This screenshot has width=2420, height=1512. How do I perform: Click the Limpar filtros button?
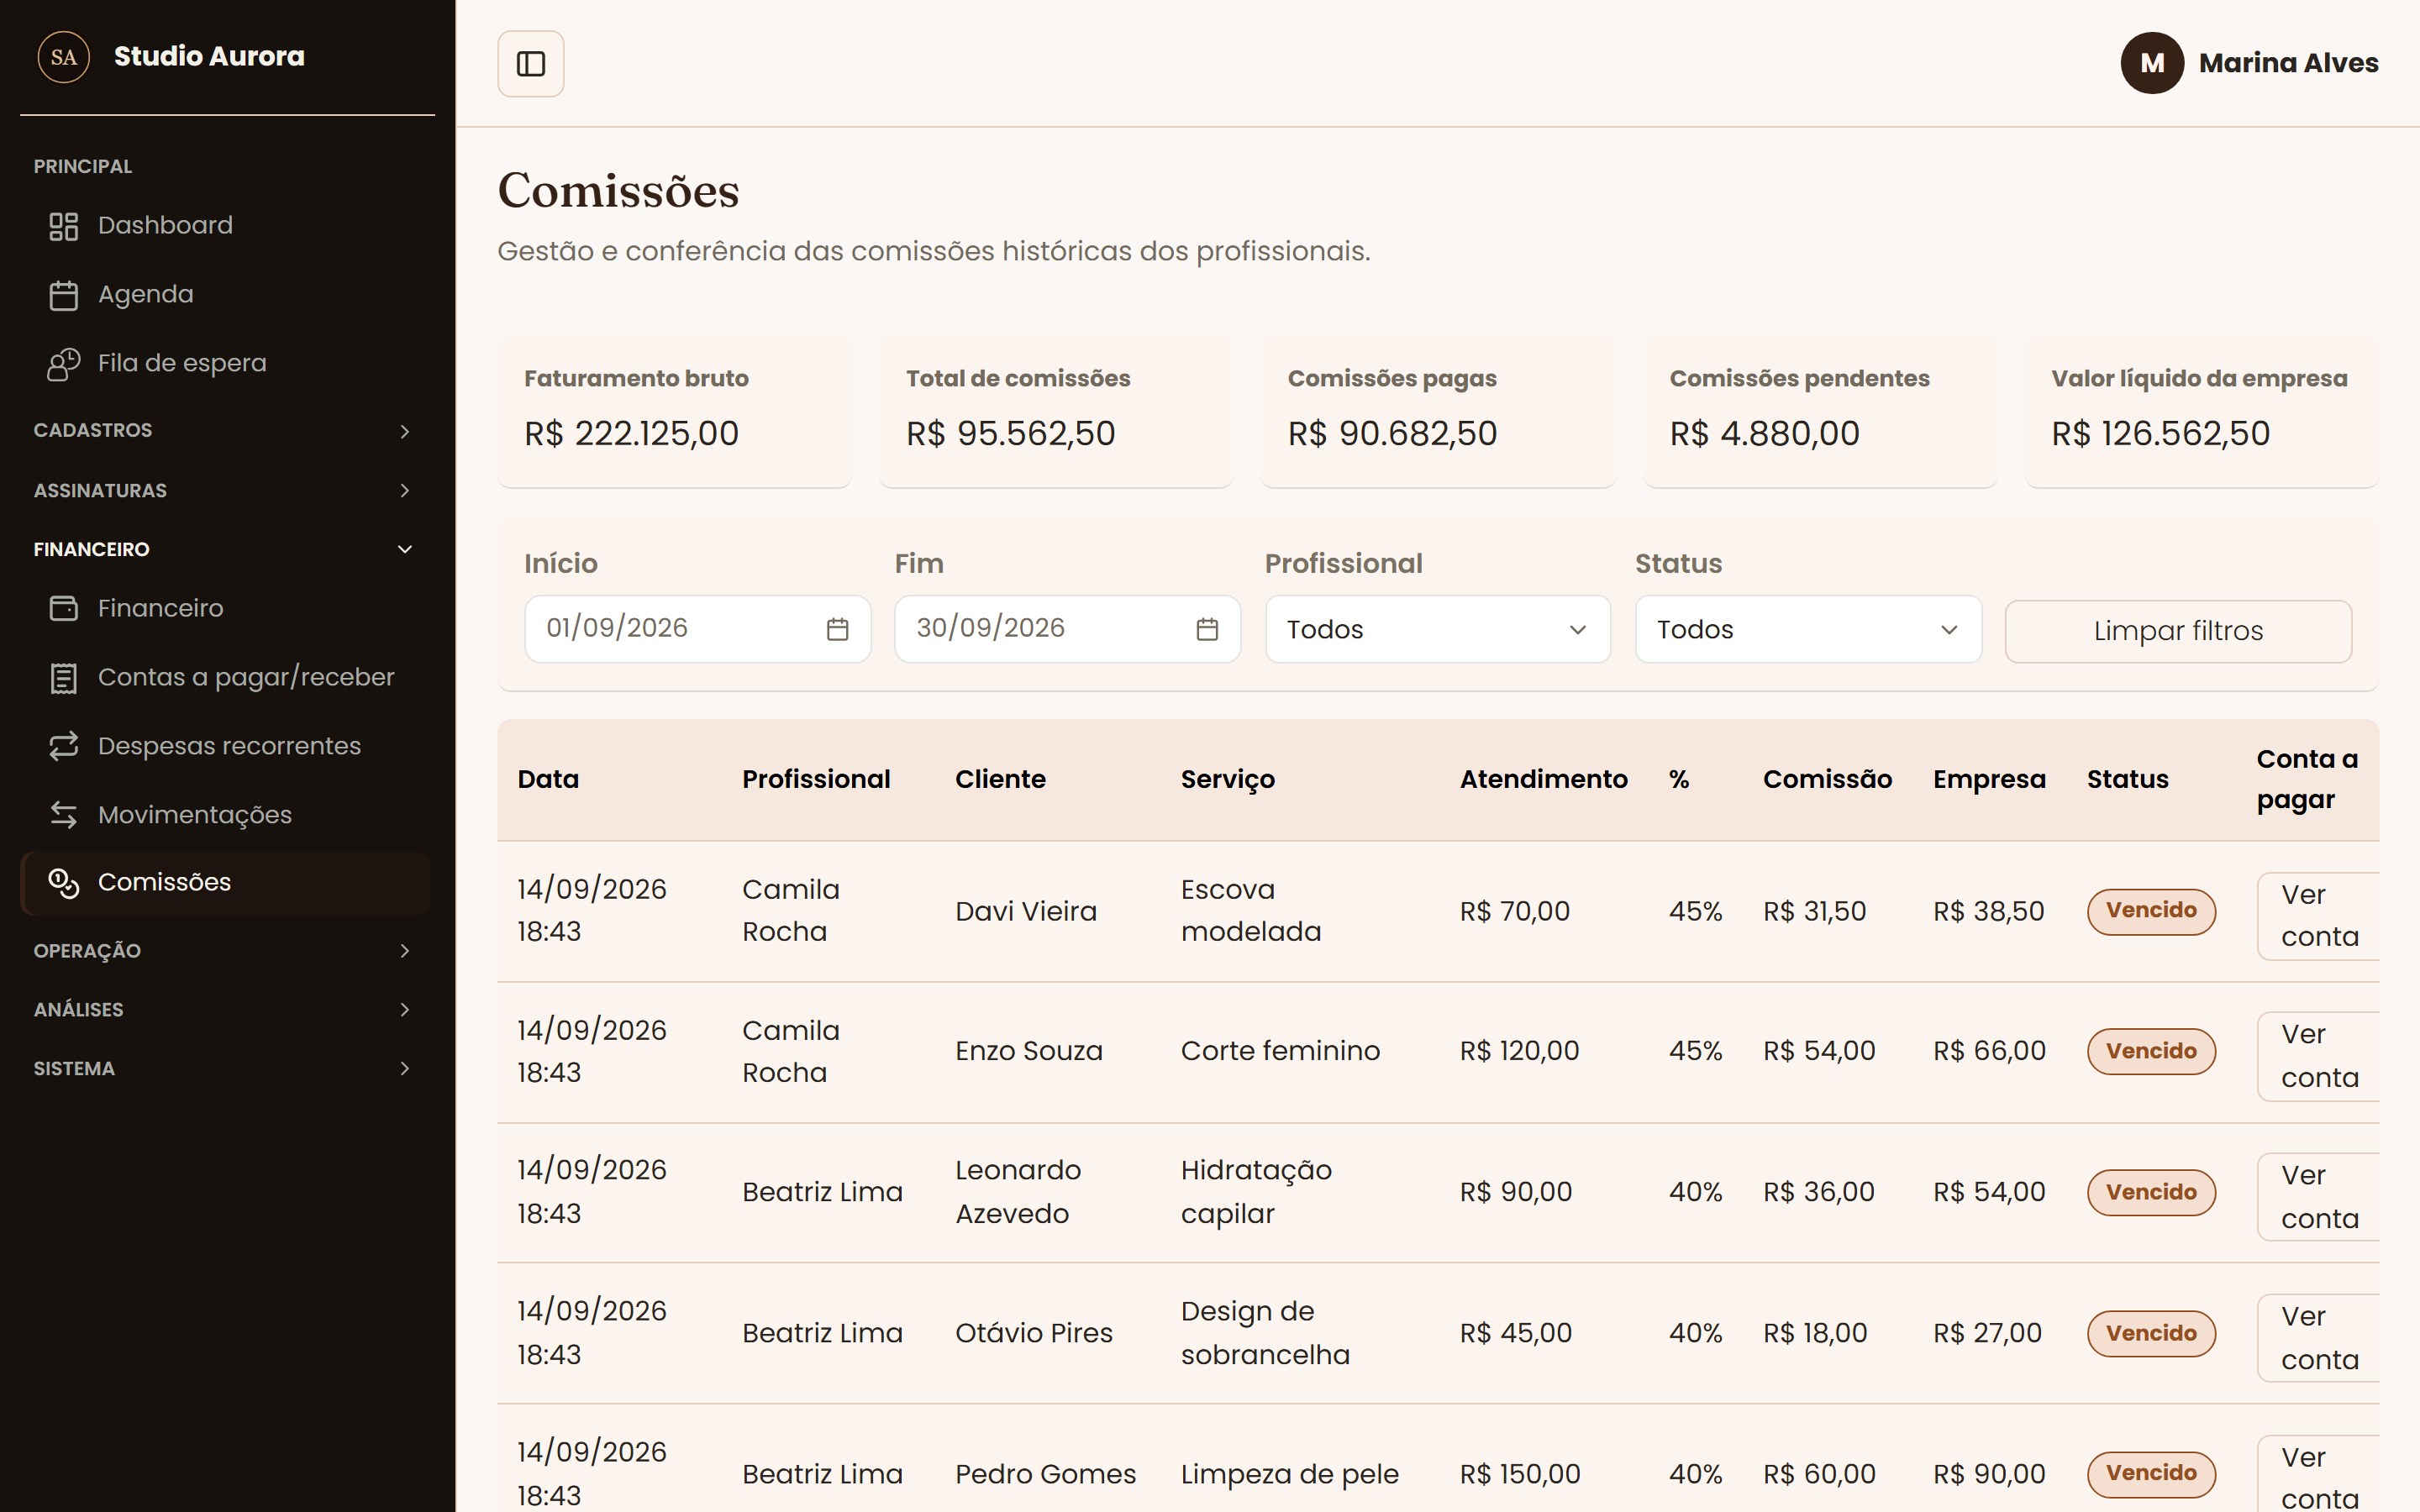(2178, 631)
